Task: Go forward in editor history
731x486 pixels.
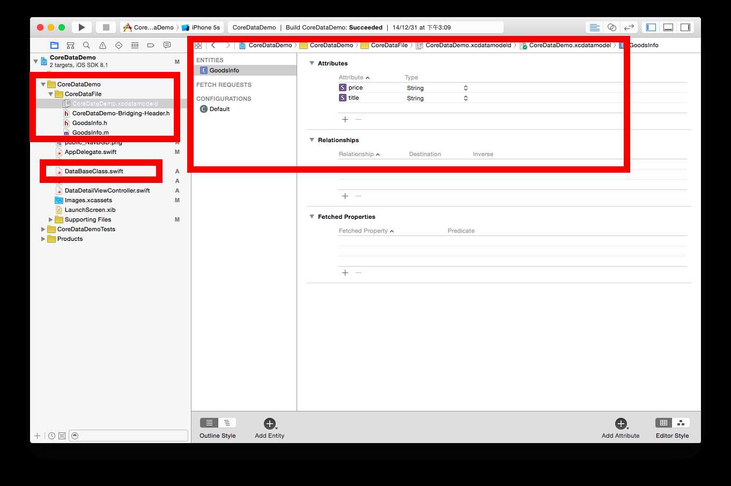Action: [228, 46]
